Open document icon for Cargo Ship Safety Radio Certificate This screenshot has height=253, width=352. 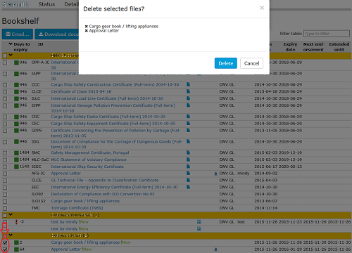(188, 117)
